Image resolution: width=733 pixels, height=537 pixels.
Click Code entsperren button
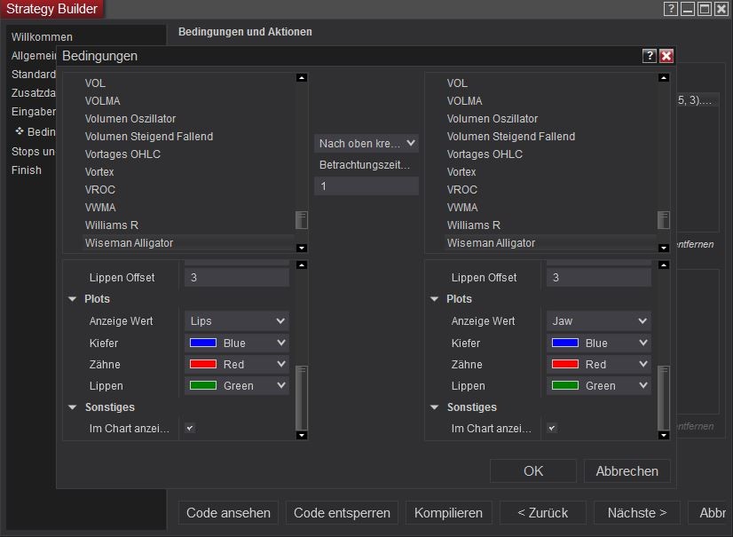pos(342,513)
